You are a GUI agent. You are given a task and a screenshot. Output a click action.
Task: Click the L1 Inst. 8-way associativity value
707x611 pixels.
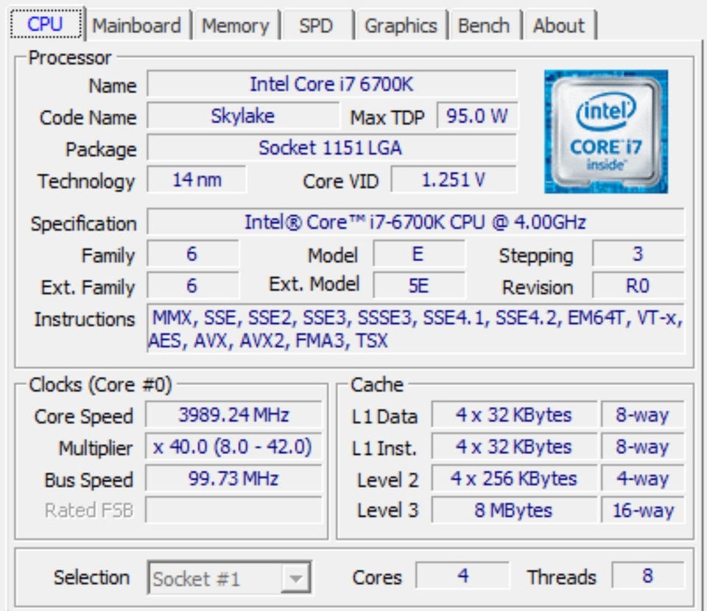[643, 447]
